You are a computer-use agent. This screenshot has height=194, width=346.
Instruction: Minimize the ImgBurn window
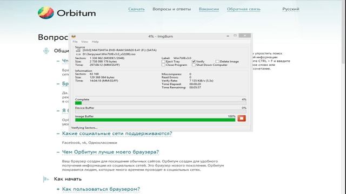click(228, 36)
